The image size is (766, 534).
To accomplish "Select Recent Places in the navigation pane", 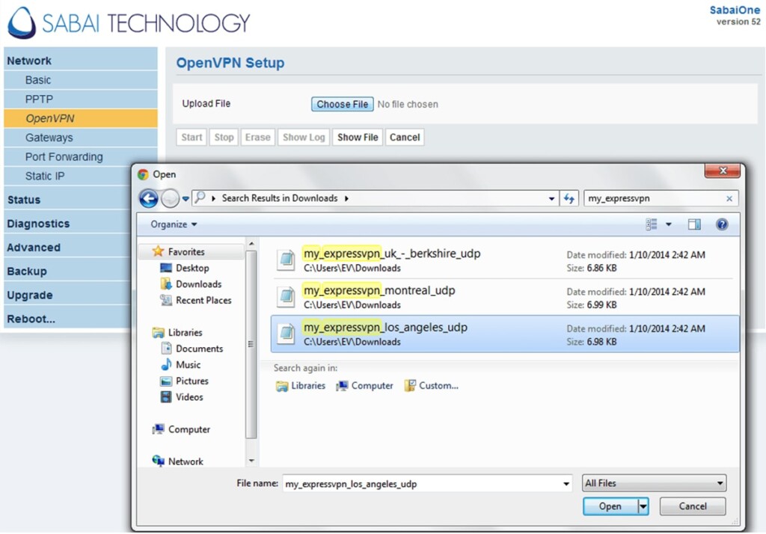I will pos(203,300).
